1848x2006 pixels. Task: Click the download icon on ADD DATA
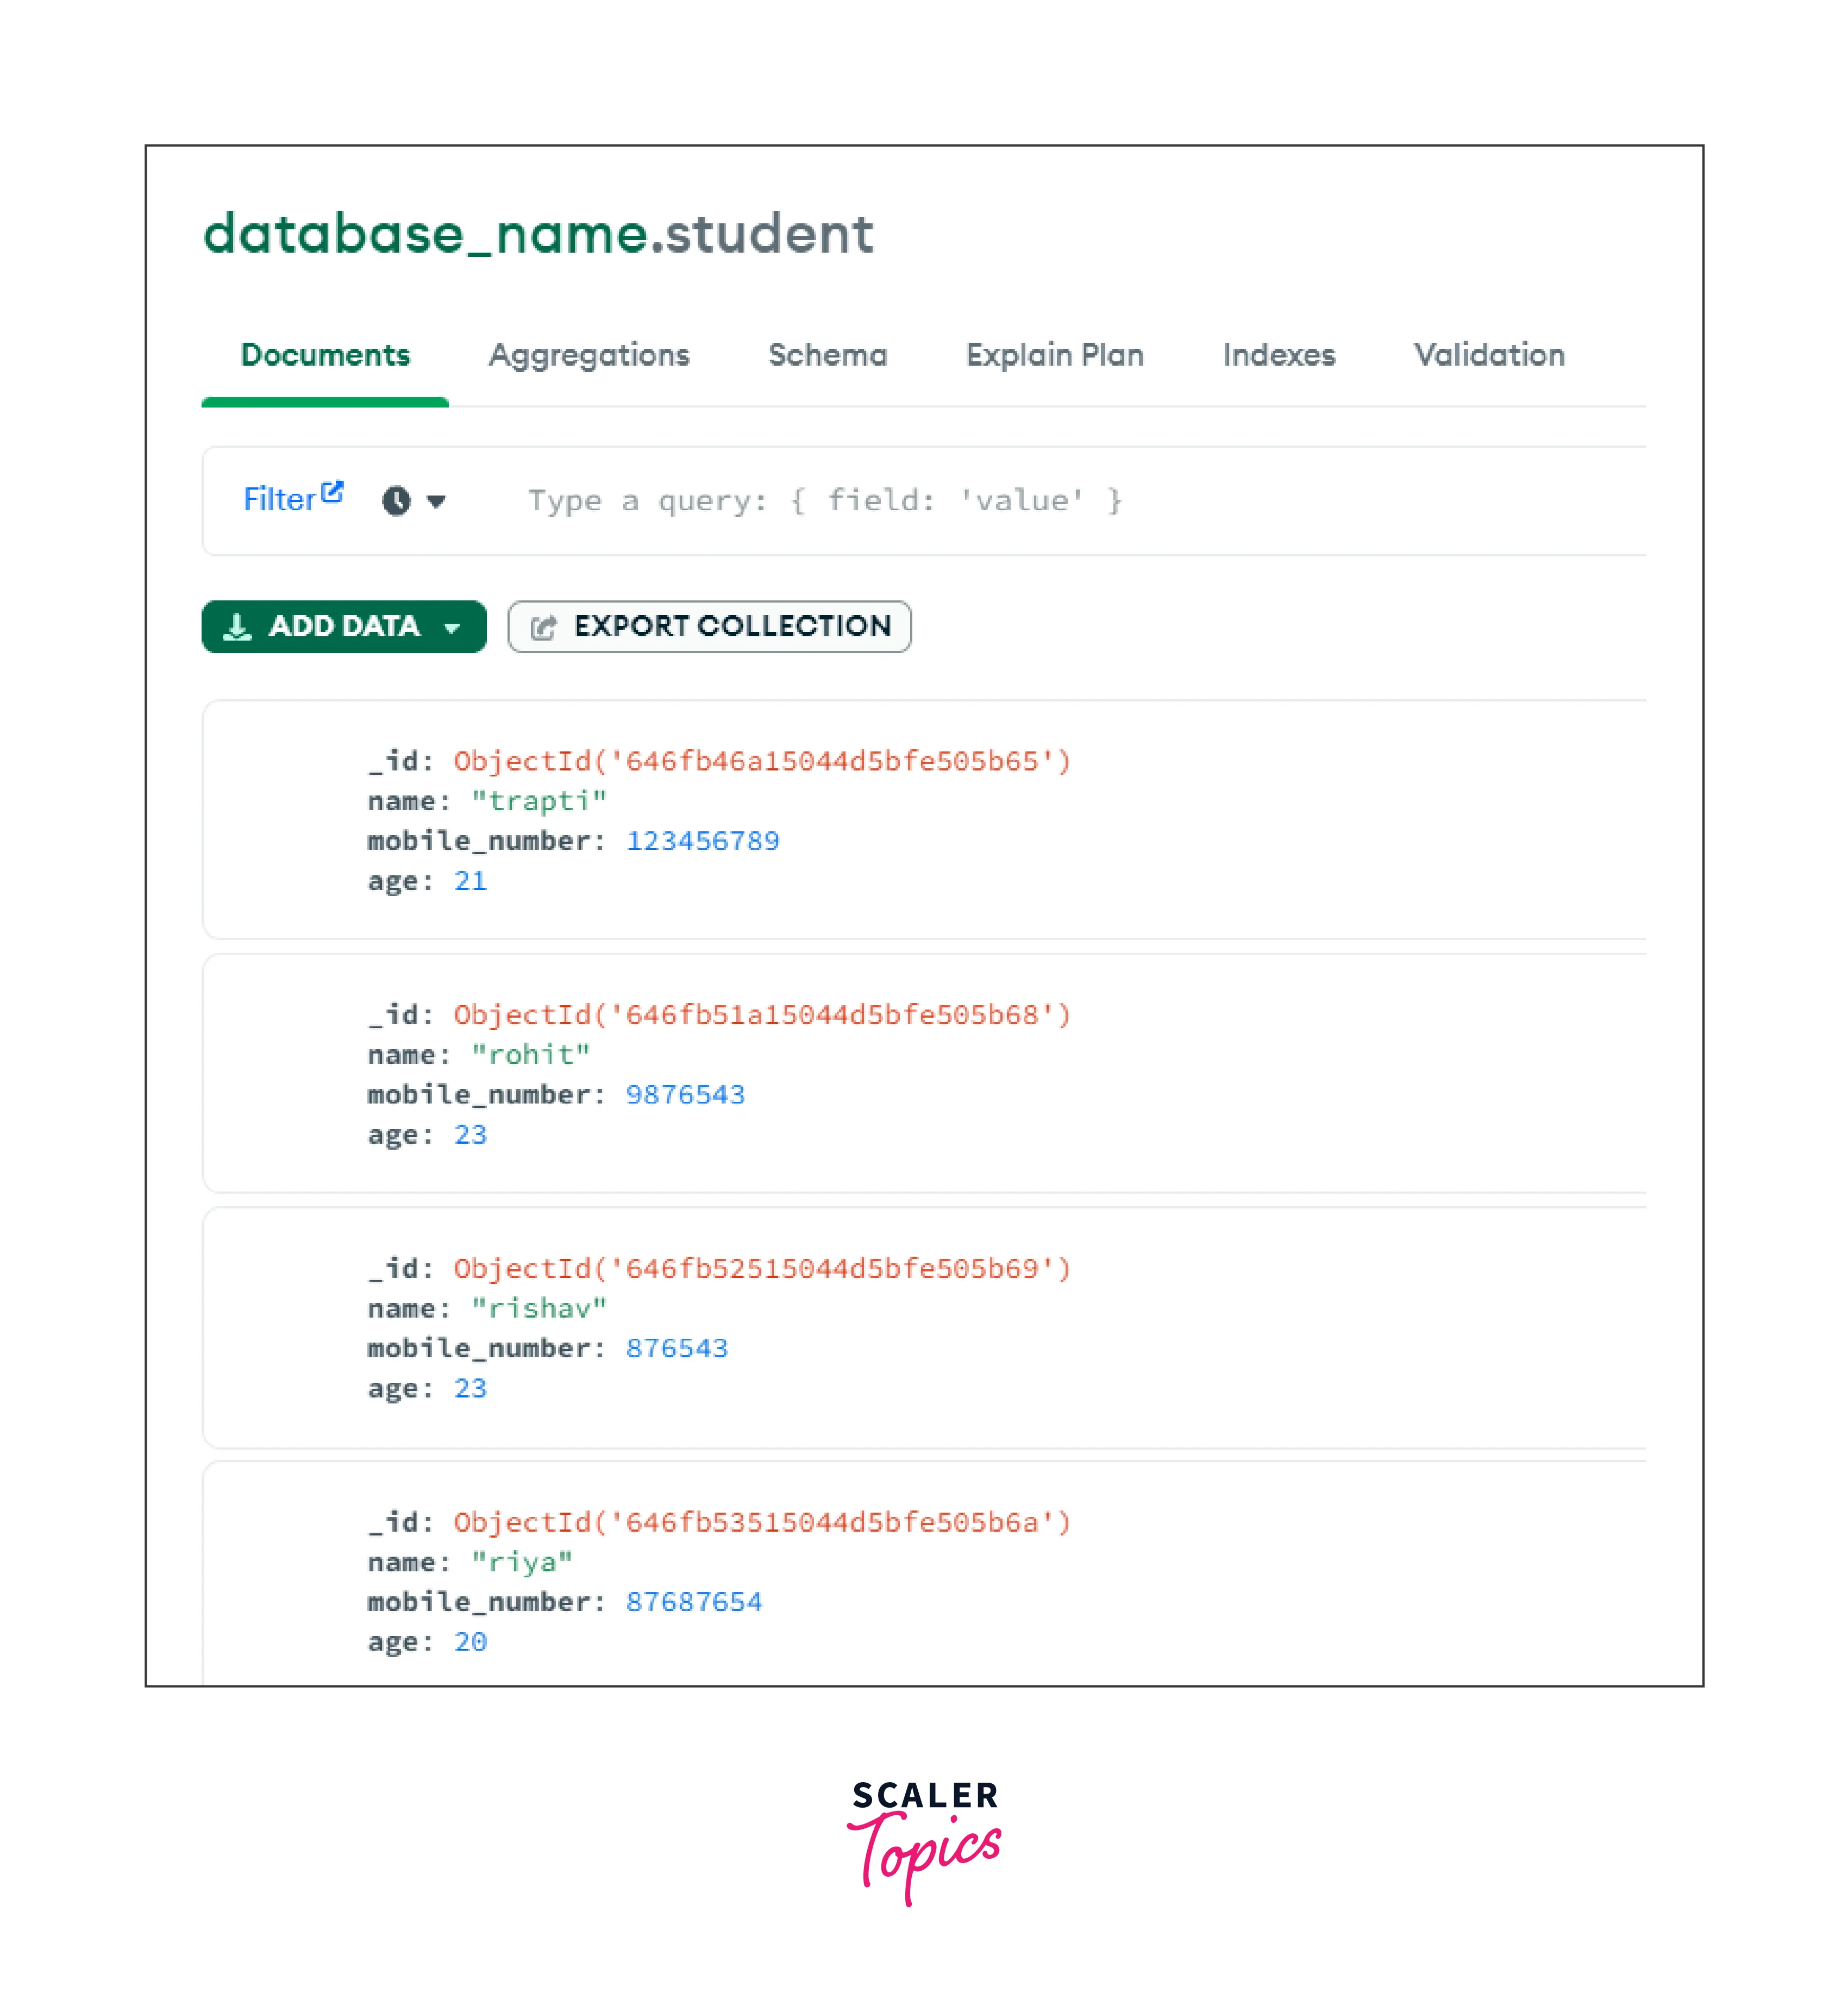[237, 627]
